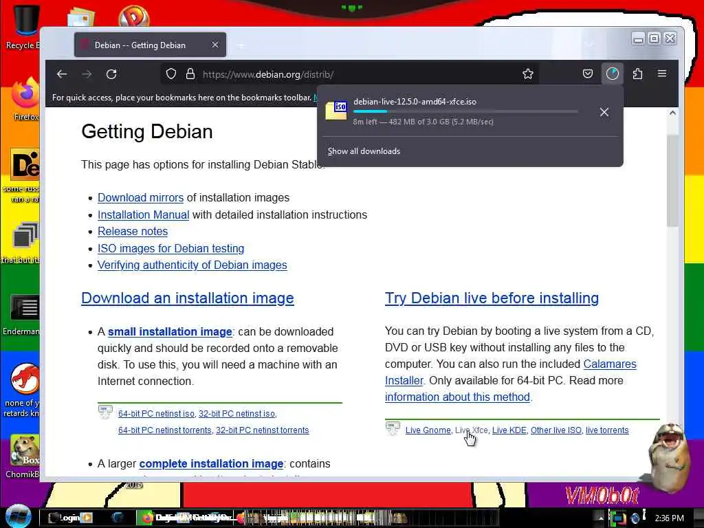The width and height of the screenshot is (704, 528).
Task: Click the ISO file icon in downloads panel
Action: [x=336, y=110]
